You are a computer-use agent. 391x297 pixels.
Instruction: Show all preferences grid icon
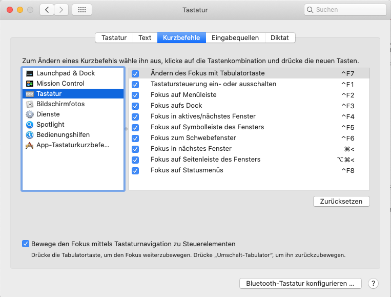[82, 10]
